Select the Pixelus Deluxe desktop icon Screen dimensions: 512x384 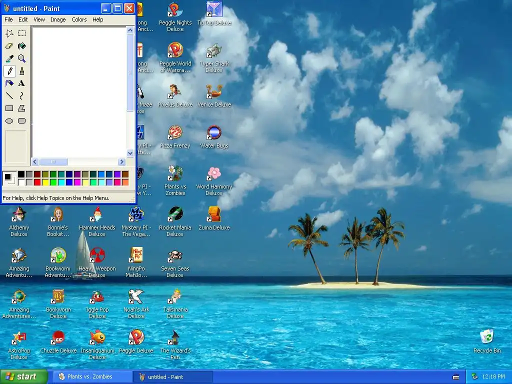pyautogui.click(x=175, y=95)
